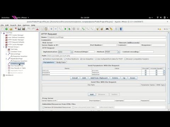This screenshot has width=170, height=127.
Task: Save the test plan with floppy icon
Action: coord(19,29)
